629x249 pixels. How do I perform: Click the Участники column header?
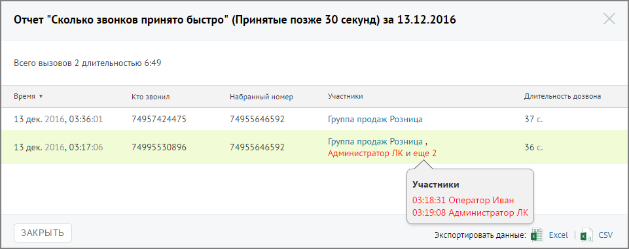(x=346, y=97)
